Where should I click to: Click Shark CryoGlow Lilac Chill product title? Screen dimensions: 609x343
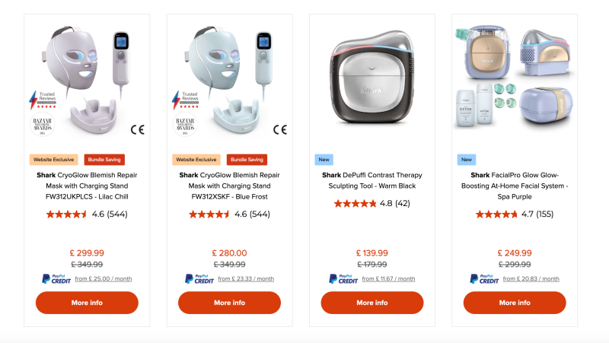(x=87, y=186)
